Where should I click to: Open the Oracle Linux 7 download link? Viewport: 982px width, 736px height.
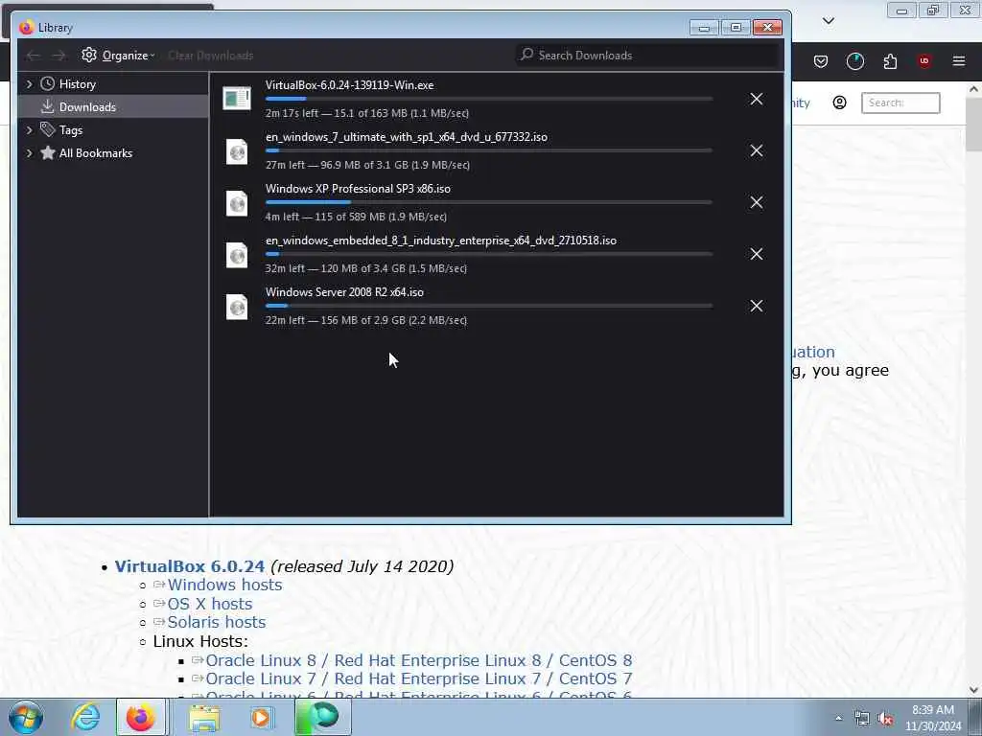click(x=419, y=678)
